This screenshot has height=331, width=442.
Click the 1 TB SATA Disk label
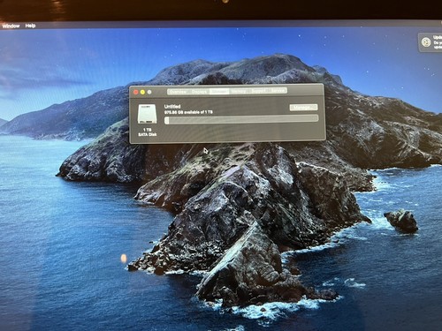(148, 132)
